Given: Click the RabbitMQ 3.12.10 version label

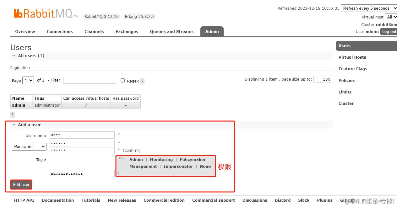Looking at the screenshot, I should point(101,16).
